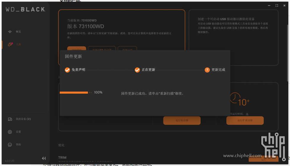Open the 概览 overview eye icon
Viewport: 290px width, 166px height.
click(x=10, y=32)
